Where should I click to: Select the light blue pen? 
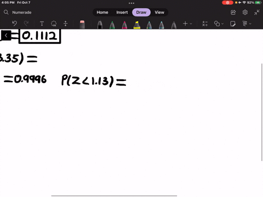click(x=162, y=25)
